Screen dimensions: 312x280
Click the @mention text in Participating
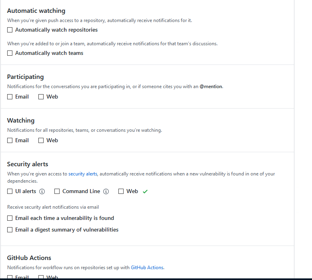tap(211, 87)
